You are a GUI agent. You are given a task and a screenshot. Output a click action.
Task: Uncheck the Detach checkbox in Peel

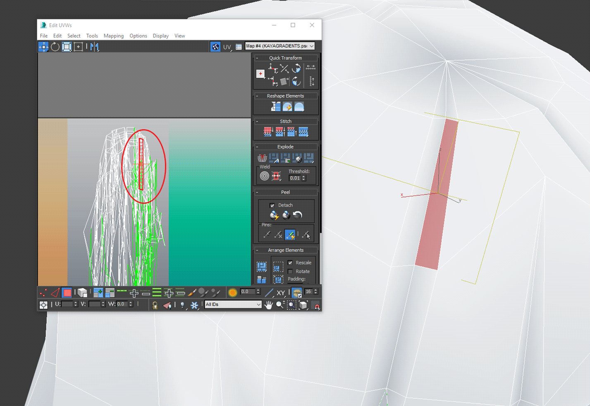tap(272, 205)
